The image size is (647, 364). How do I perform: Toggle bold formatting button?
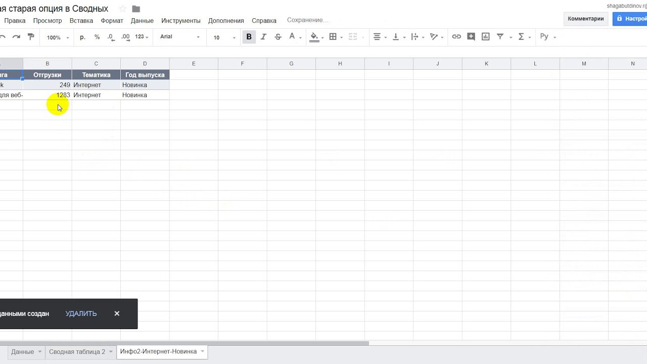249,37
